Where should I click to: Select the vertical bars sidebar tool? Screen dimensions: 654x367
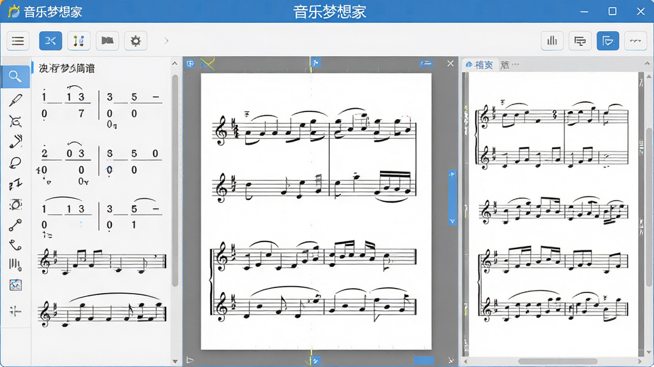[15, 264]
